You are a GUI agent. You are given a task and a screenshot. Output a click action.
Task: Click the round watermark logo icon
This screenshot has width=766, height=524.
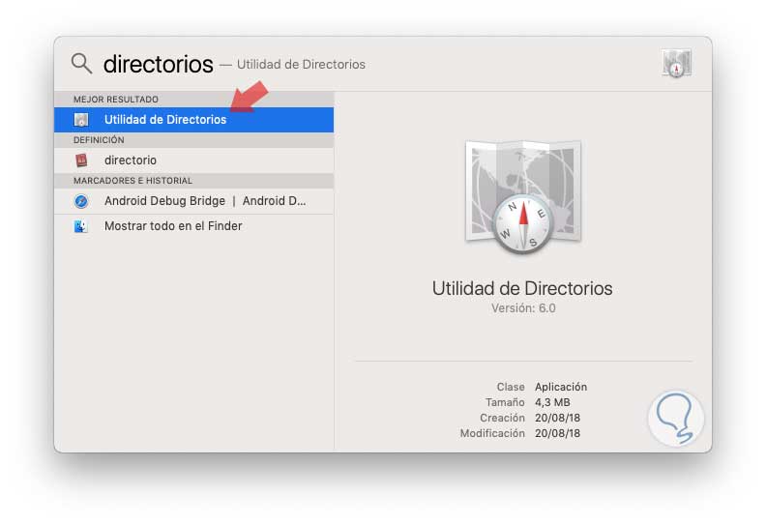676,418
